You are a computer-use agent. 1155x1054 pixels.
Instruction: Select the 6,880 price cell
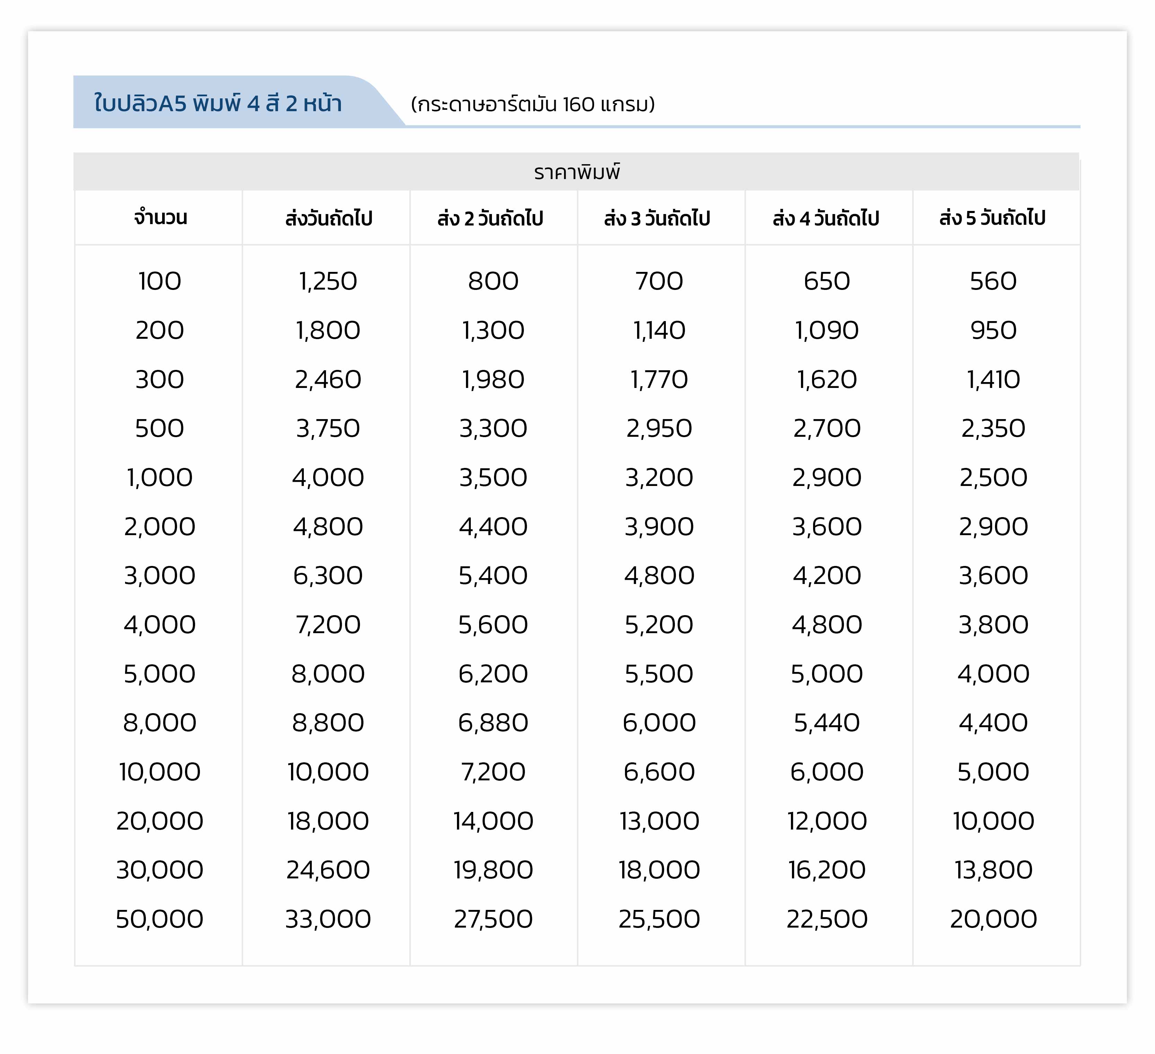[x=493, y=723]
